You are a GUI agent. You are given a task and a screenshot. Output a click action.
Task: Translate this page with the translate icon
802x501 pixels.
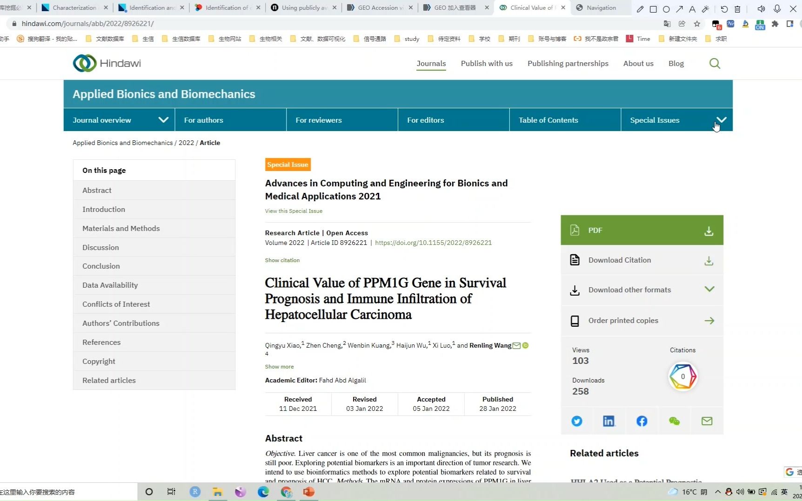[x=667, y=24]
